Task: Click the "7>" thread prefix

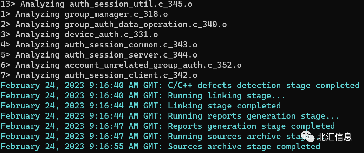Action: point(5,75)
